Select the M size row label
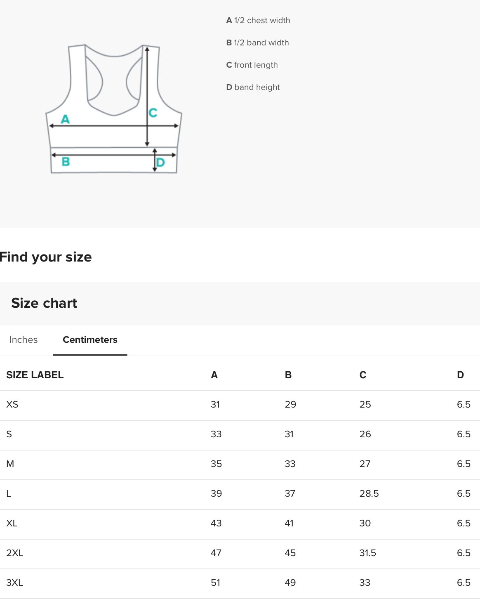Image resolution: width=480 pixels, height=599 pixels. click(x=10, y=464)
